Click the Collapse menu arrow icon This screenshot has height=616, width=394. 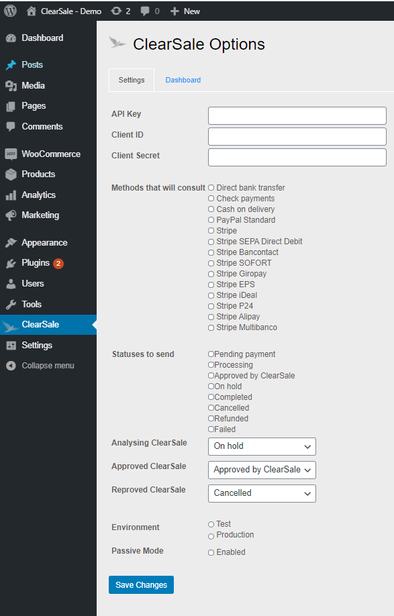pos(11,366)
